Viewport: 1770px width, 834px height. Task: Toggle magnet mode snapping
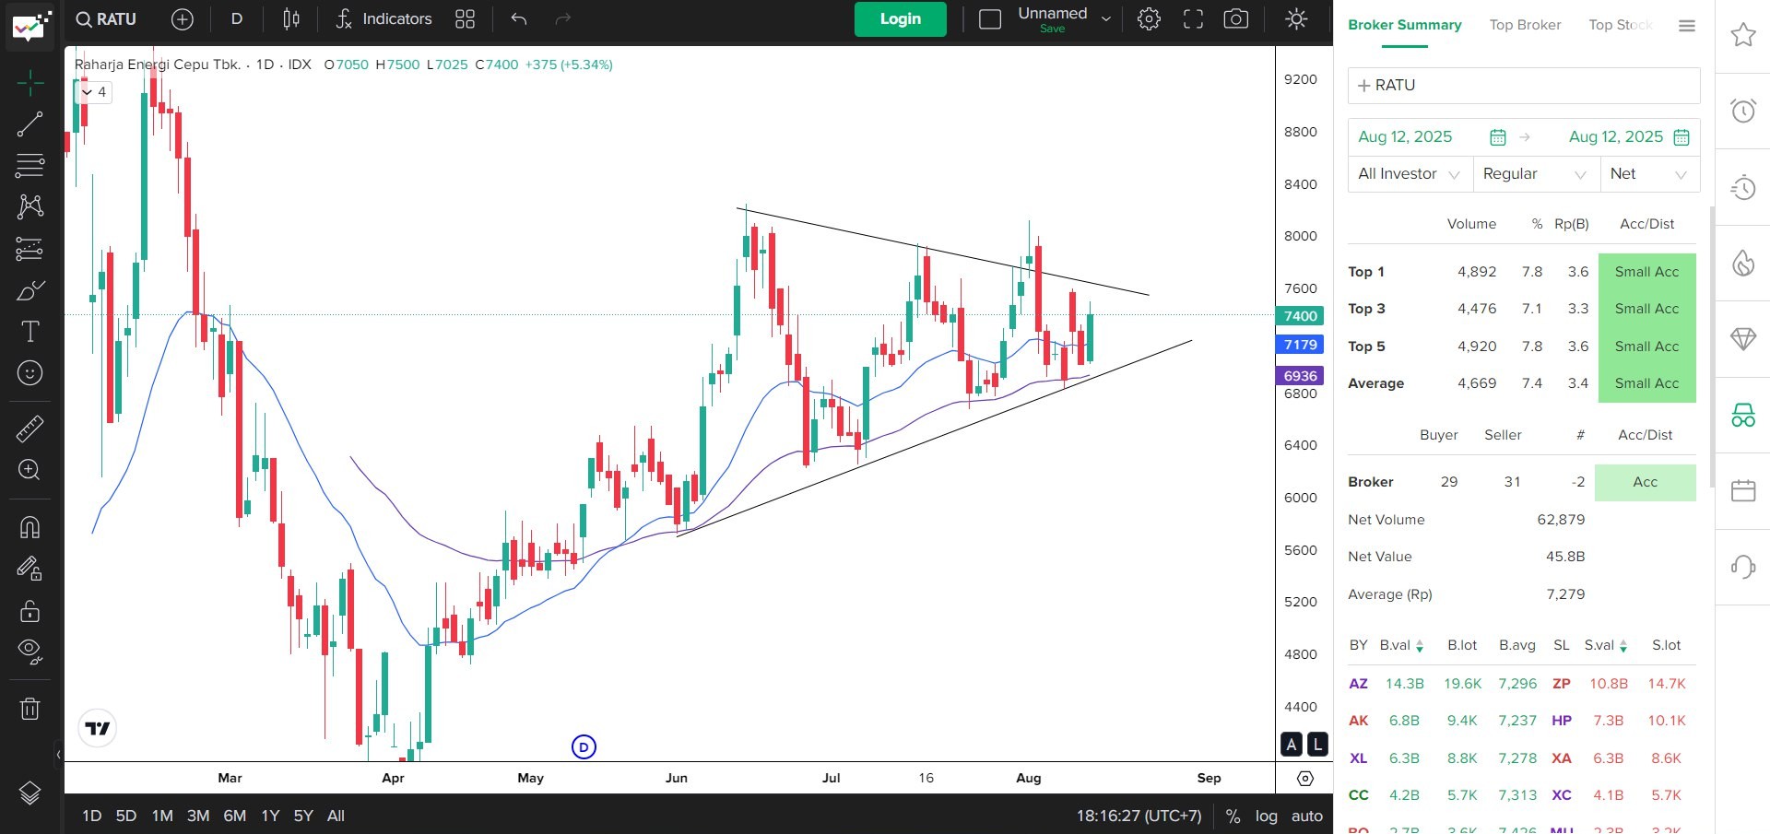coord(29,527)
